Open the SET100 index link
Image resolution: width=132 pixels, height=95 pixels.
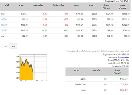tap(4, 25)
